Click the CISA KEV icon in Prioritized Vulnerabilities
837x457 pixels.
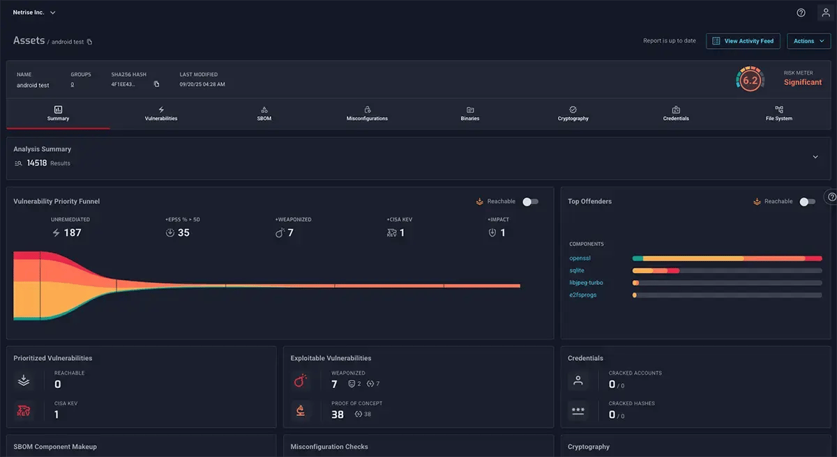(23, 410)
